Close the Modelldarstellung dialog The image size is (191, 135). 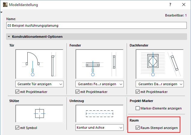coord(184,5)
